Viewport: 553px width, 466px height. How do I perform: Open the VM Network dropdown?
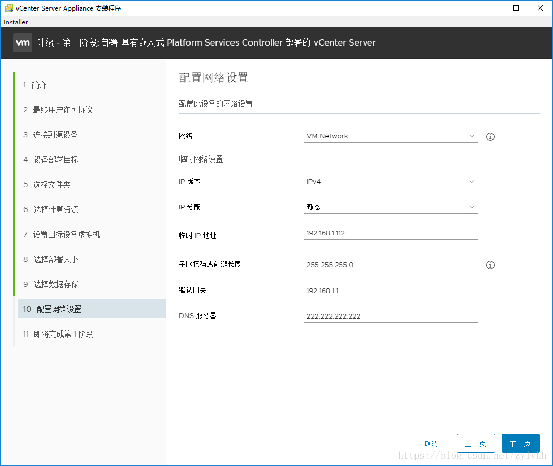point(391,136)
